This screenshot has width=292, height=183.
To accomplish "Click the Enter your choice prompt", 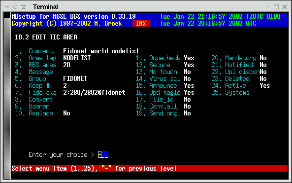I will click(x=62, y=154).
